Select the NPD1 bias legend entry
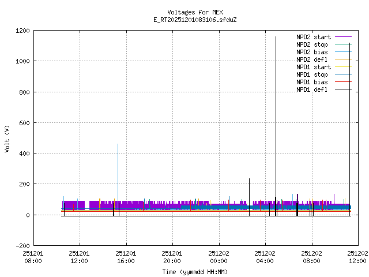The image size is (369, 277). 312,82
